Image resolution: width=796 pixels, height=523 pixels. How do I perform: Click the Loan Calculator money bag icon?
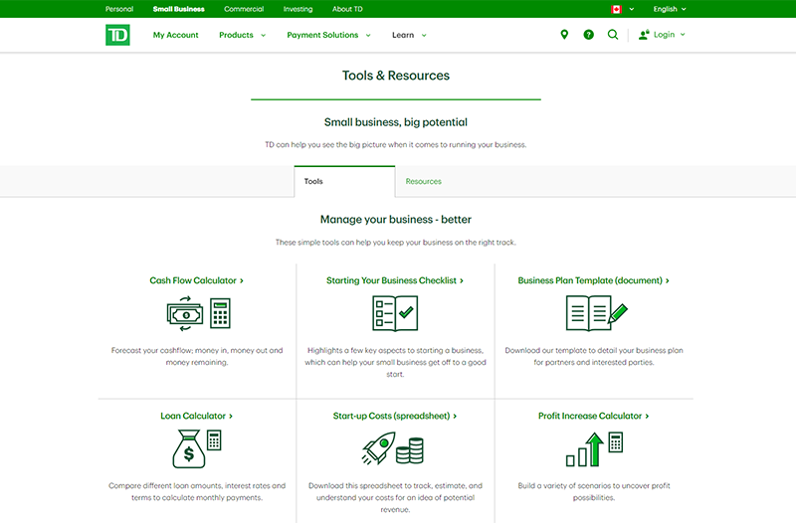pos(197,448)
